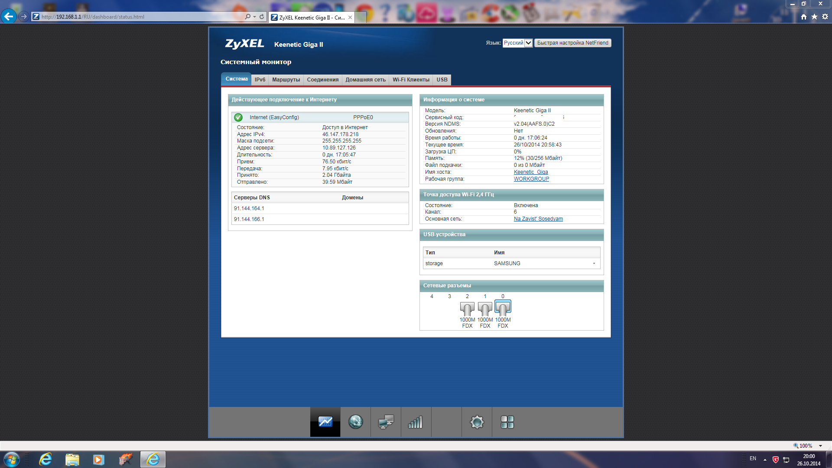Switch to the IPv6 tab

[x=260, y=80]
